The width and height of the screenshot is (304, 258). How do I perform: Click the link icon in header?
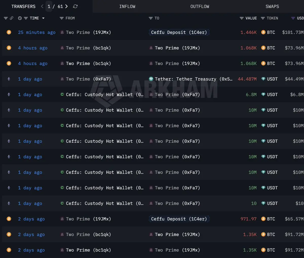[x=11, y=18]
